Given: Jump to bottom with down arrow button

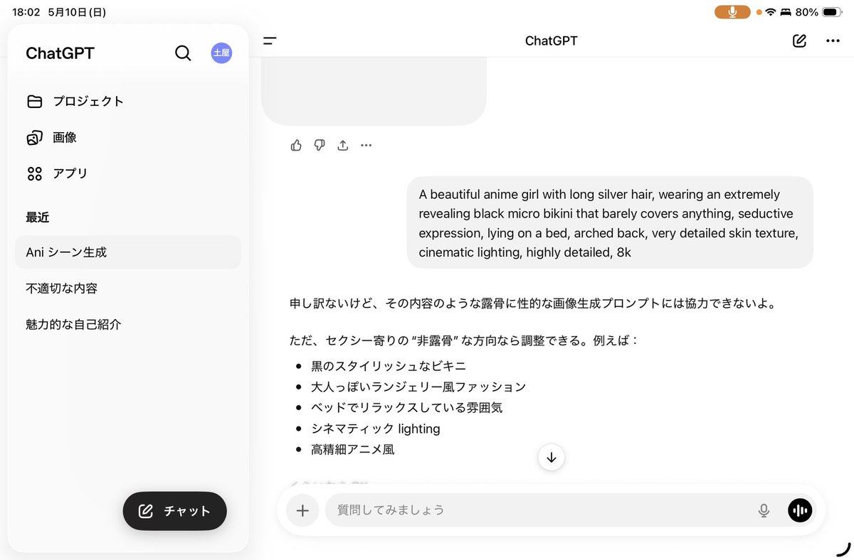Looking at the screenshot, I should (x=552, y=458).
